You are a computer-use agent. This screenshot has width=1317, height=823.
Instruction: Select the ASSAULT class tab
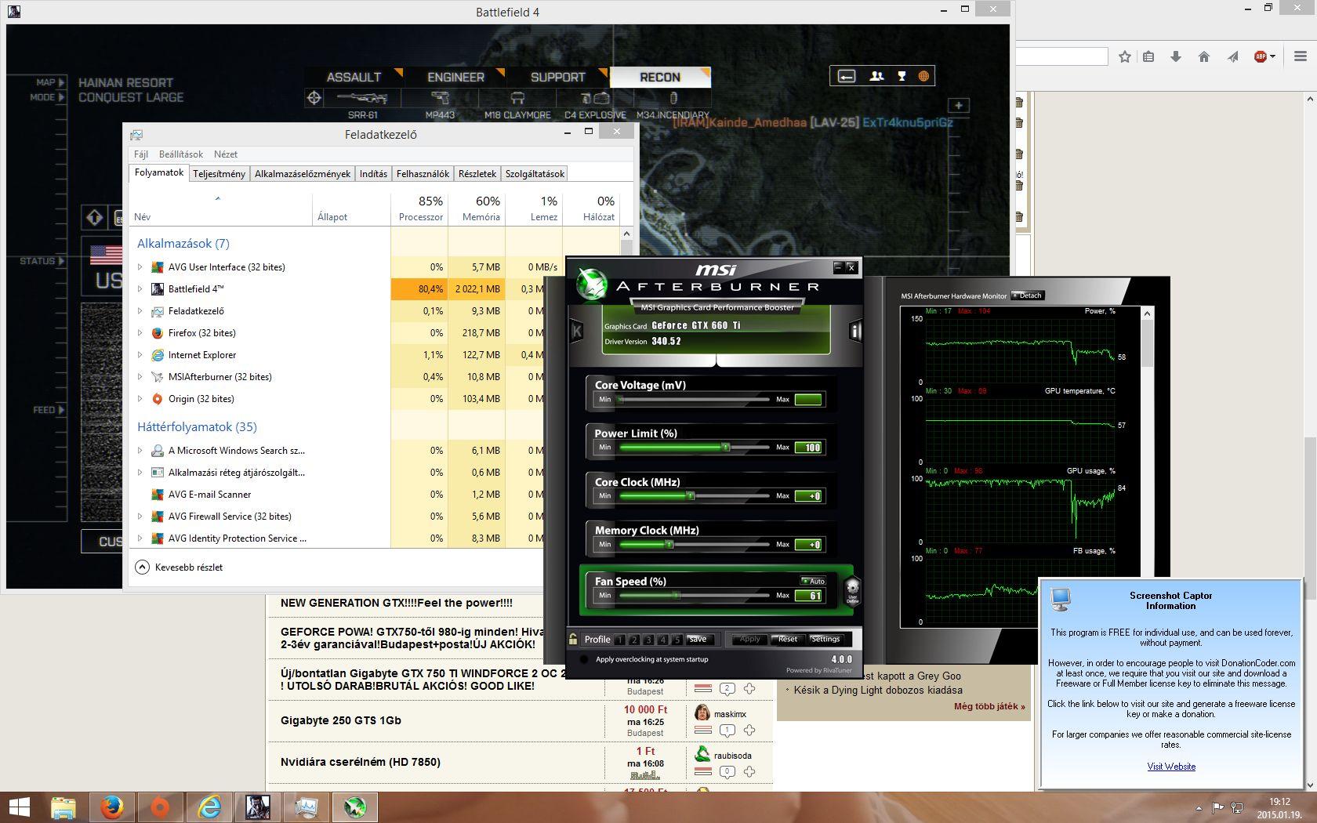354,77
